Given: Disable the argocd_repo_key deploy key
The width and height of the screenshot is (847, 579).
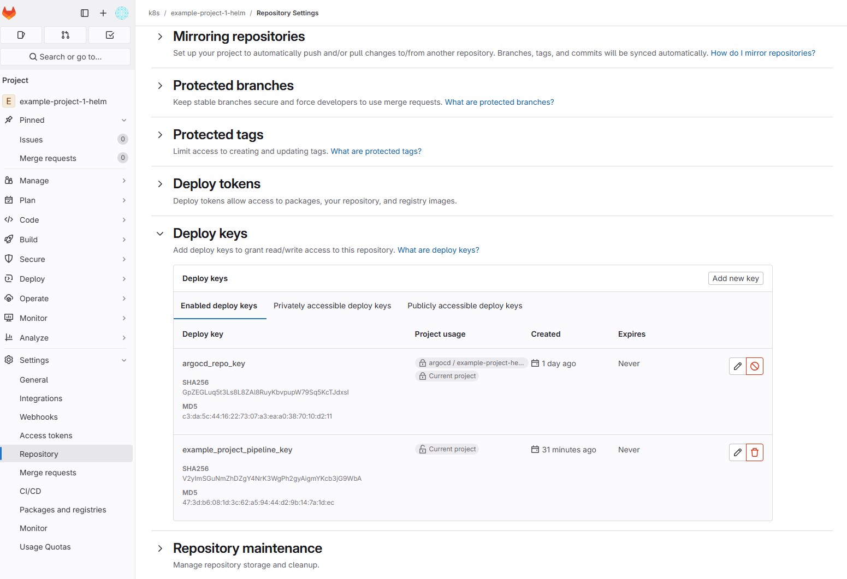Looking at the screenshot, I should pos(755,366).
